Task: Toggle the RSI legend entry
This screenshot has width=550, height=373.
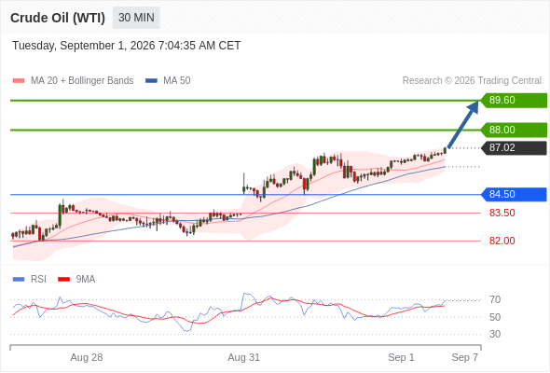Action: [x=30, y=280]
